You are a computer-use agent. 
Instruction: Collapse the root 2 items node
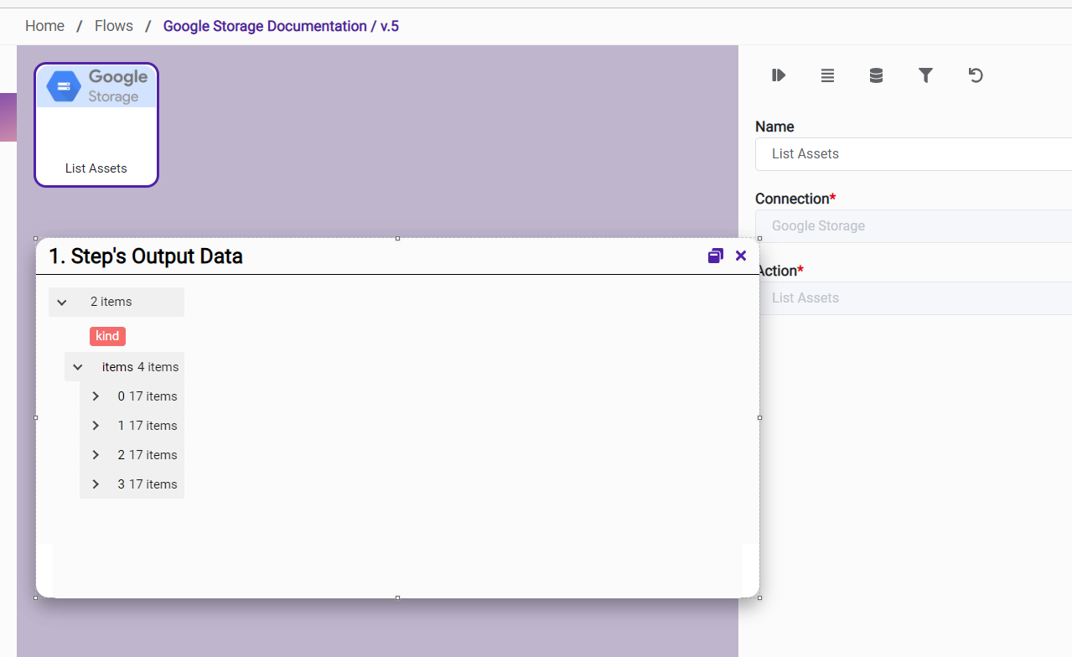(62, 303)
